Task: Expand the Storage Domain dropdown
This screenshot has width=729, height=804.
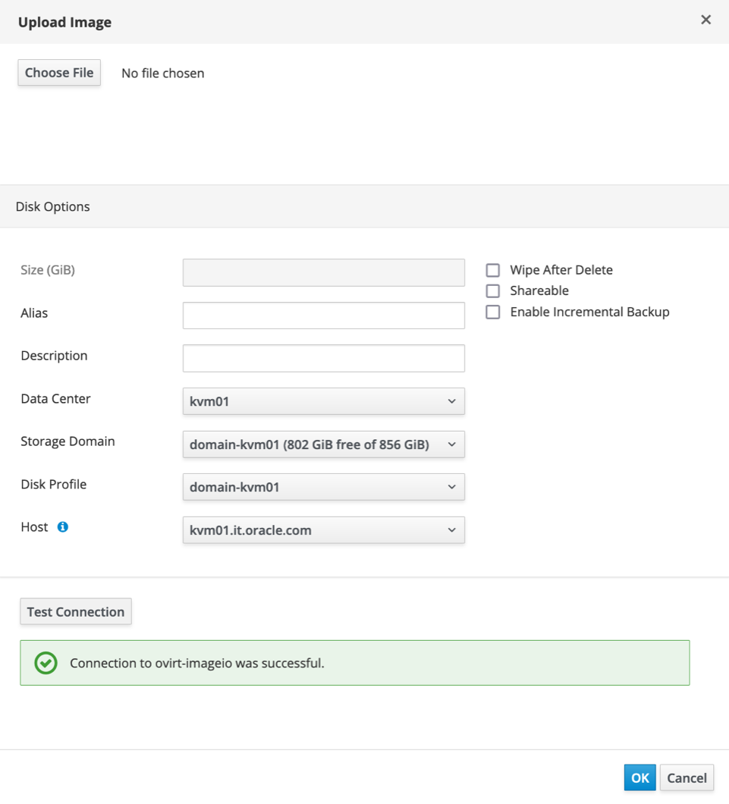Action: point(323,444)
